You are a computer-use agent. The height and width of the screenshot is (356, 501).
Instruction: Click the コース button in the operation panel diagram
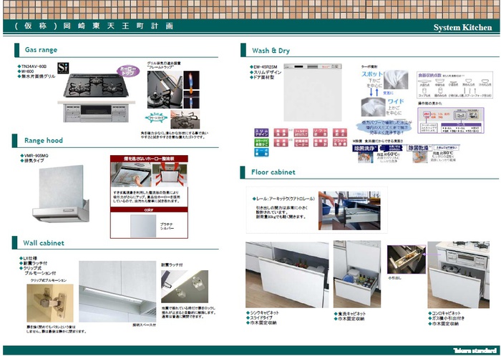click(x=461, y=116)
